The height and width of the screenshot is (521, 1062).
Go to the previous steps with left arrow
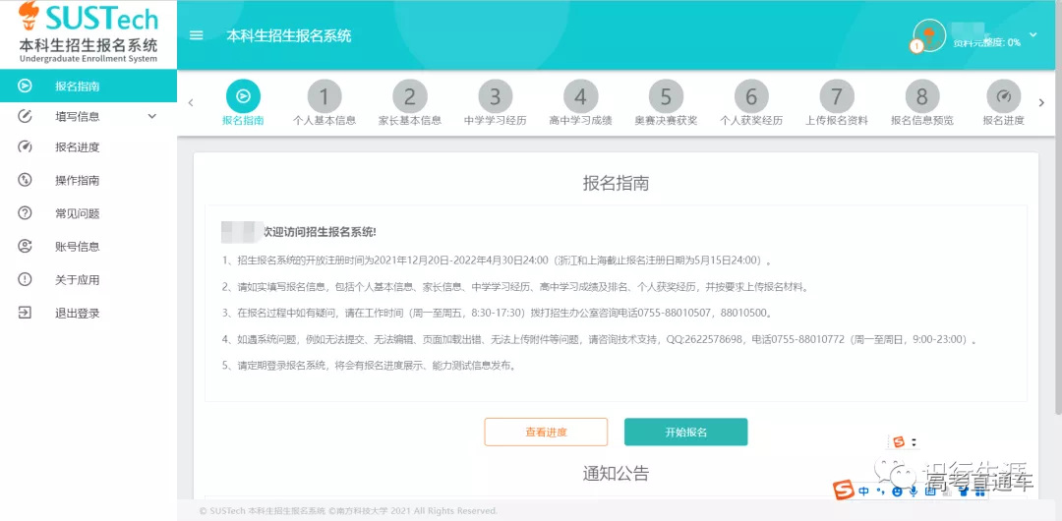(191, 103)
